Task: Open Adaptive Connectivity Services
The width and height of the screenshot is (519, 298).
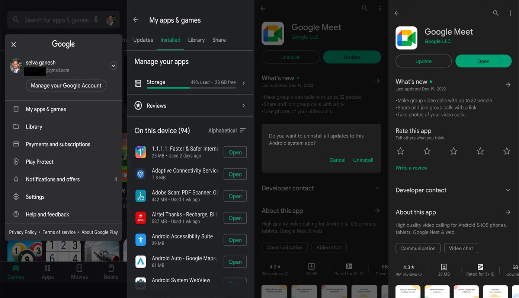Action: coord(235,174)
